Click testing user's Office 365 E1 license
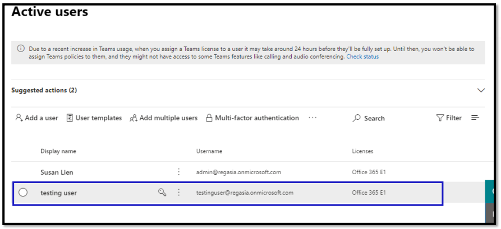This screenshot has width=501, height=229. (x=369, y=193)
